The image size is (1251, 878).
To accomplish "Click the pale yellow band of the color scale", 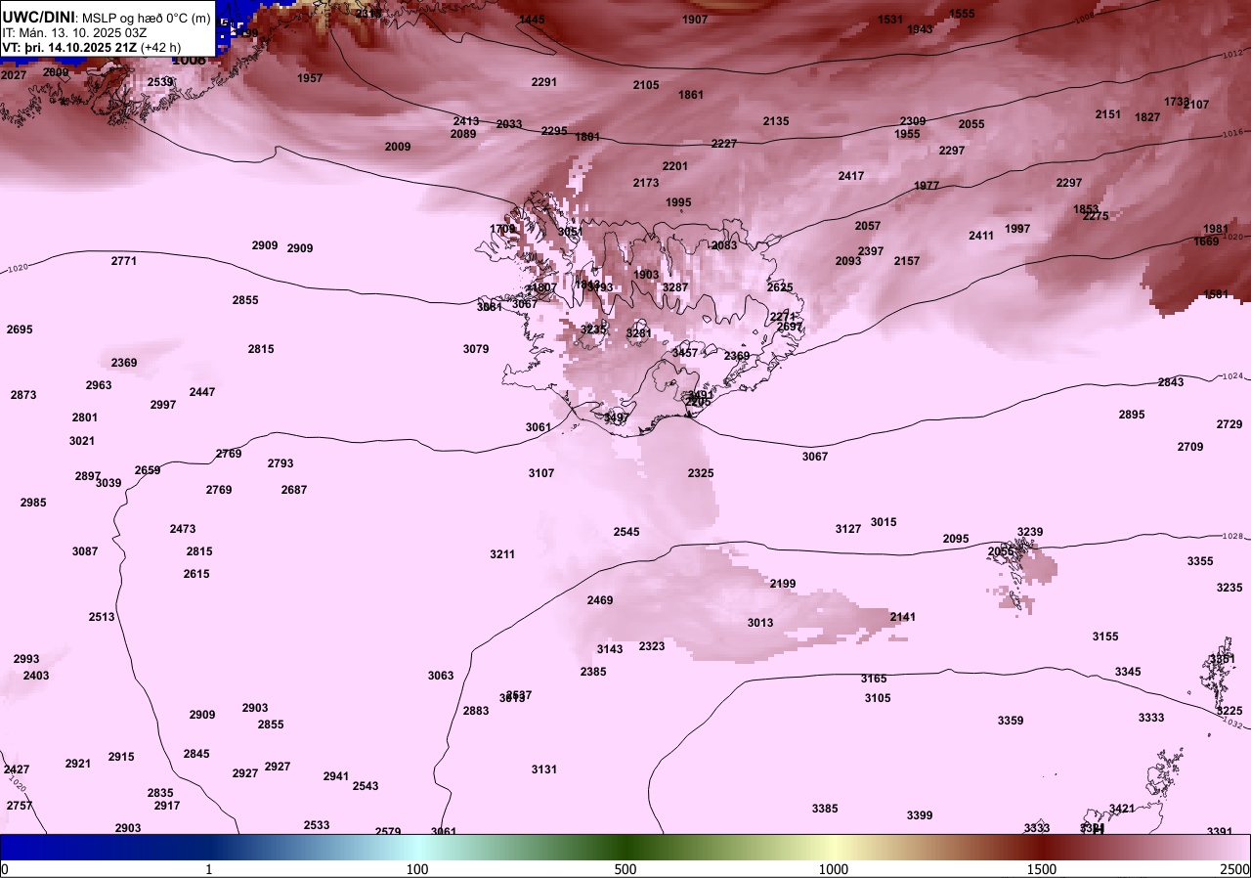I will tap(834, 848).
